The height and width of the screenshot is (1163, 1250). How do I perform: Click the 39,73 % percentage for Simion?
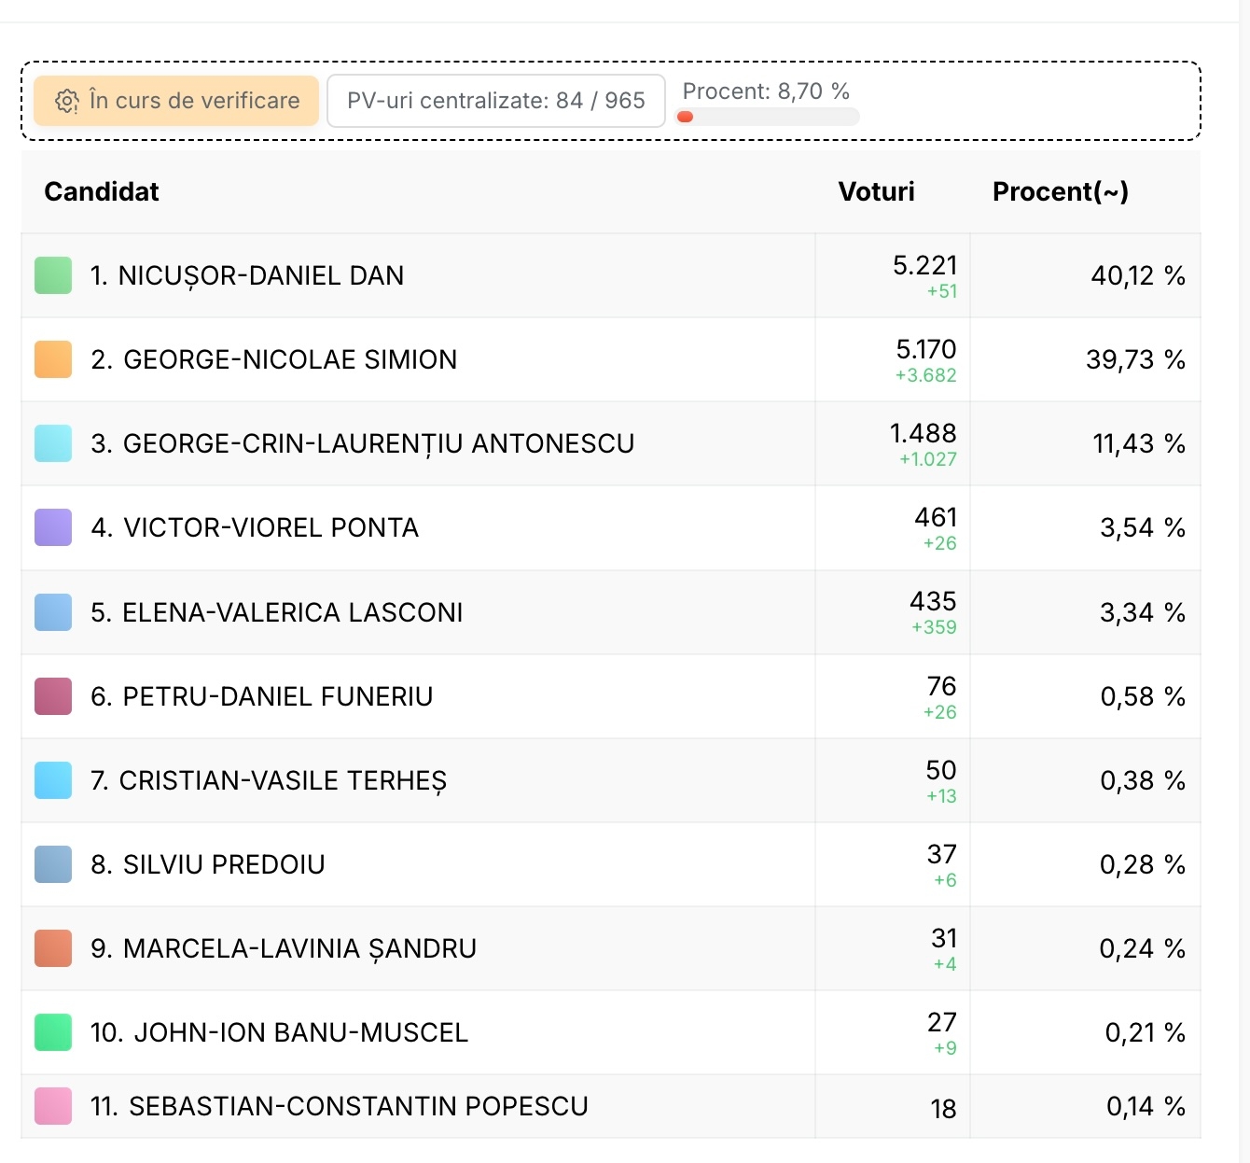pyautogui.click(x=1134, y=359)
